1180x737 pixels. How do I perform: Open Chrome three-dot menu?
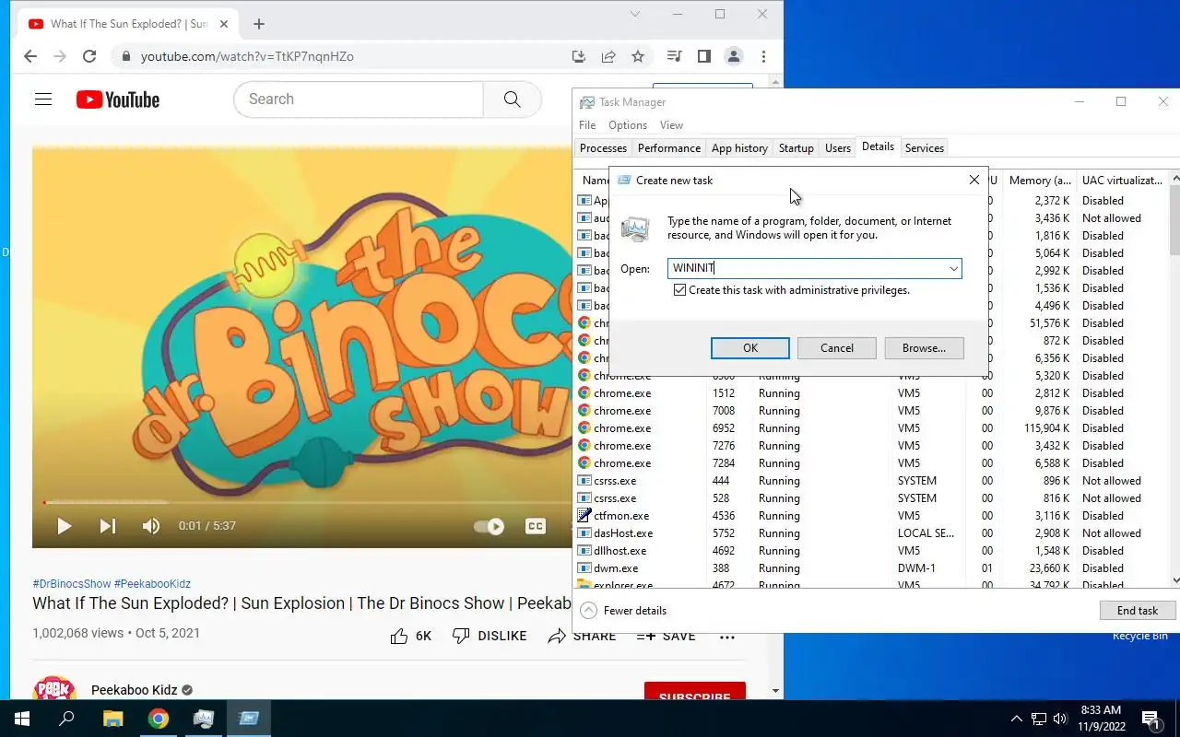coord(763,56)
